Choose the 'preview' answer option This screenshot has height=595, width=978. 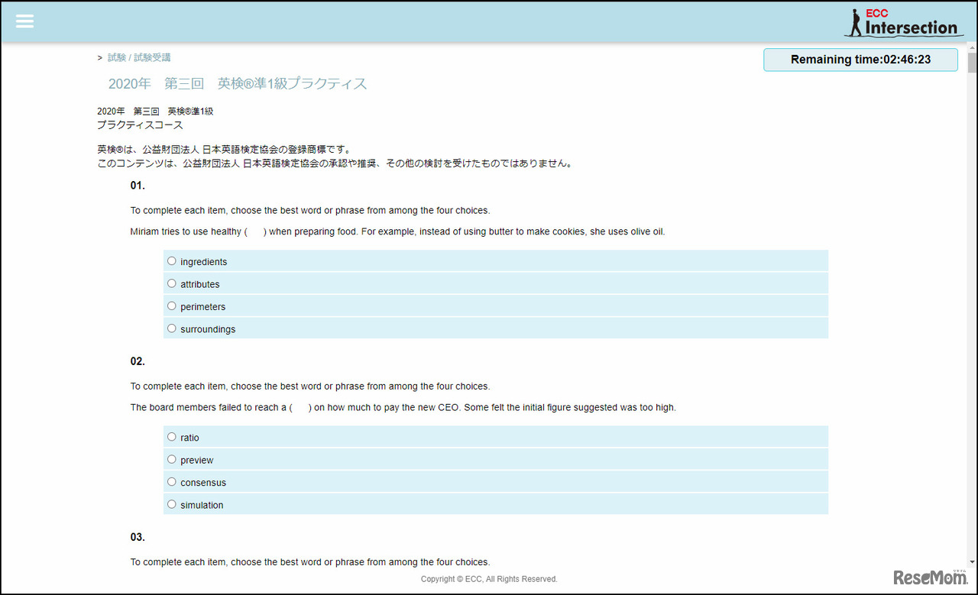[x=172, y=460]
